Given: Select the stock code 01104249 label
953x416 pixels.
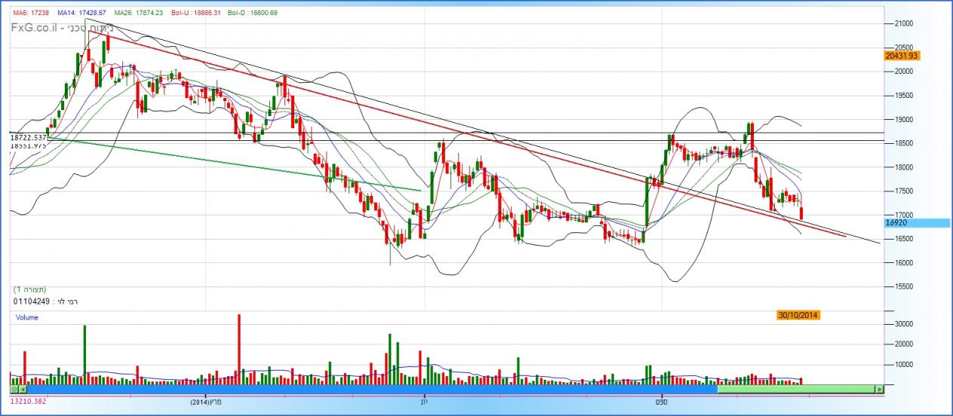Looking at the screenshot, I should coord(32,301).
